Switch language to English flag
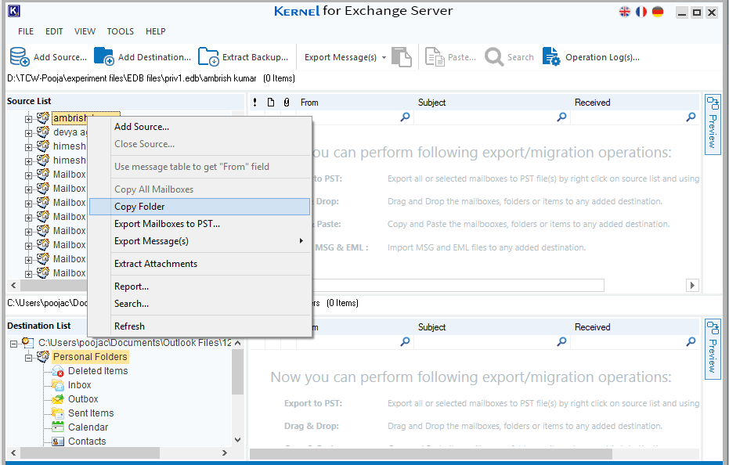The height and width of the screenshot is (465, 729). point(624,12)
